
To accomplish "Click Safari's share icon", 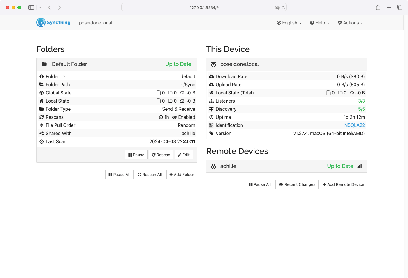I will coord(378,8).
